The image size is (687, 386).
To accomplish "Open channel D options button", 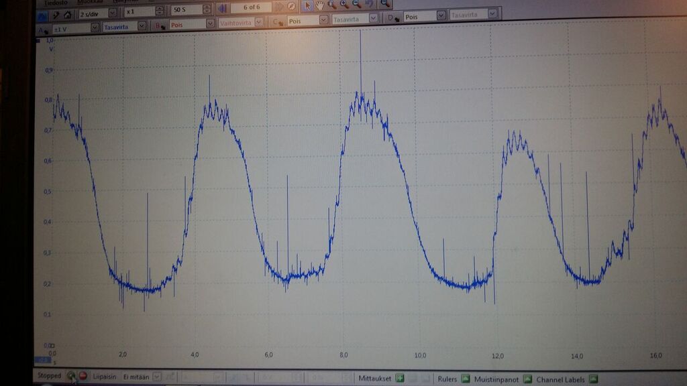I will pos(393,18).
